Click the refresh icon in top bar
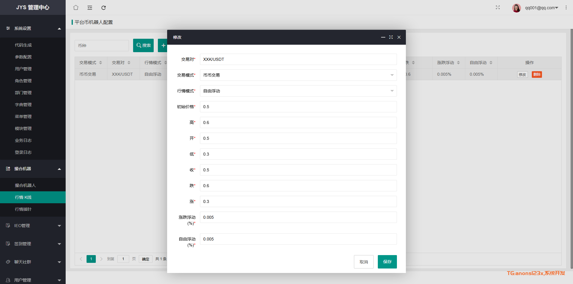The width and height of the screenshot is (573, 284). [x=104, y=7]
